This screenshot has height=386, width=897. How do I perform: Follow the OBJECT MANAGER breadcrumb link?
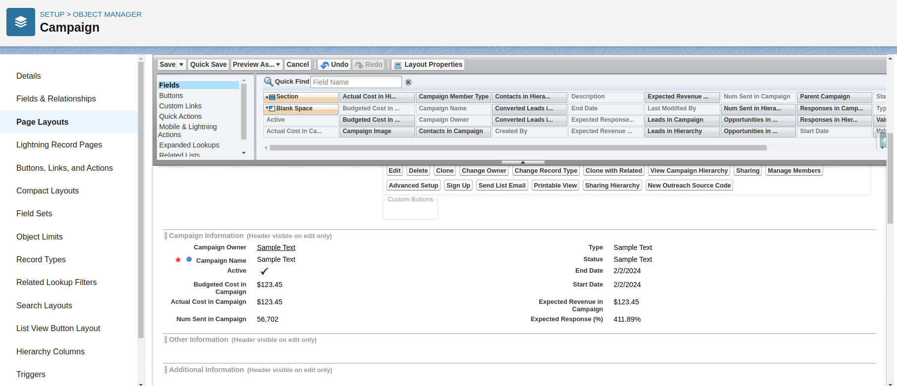coord(107,14)
